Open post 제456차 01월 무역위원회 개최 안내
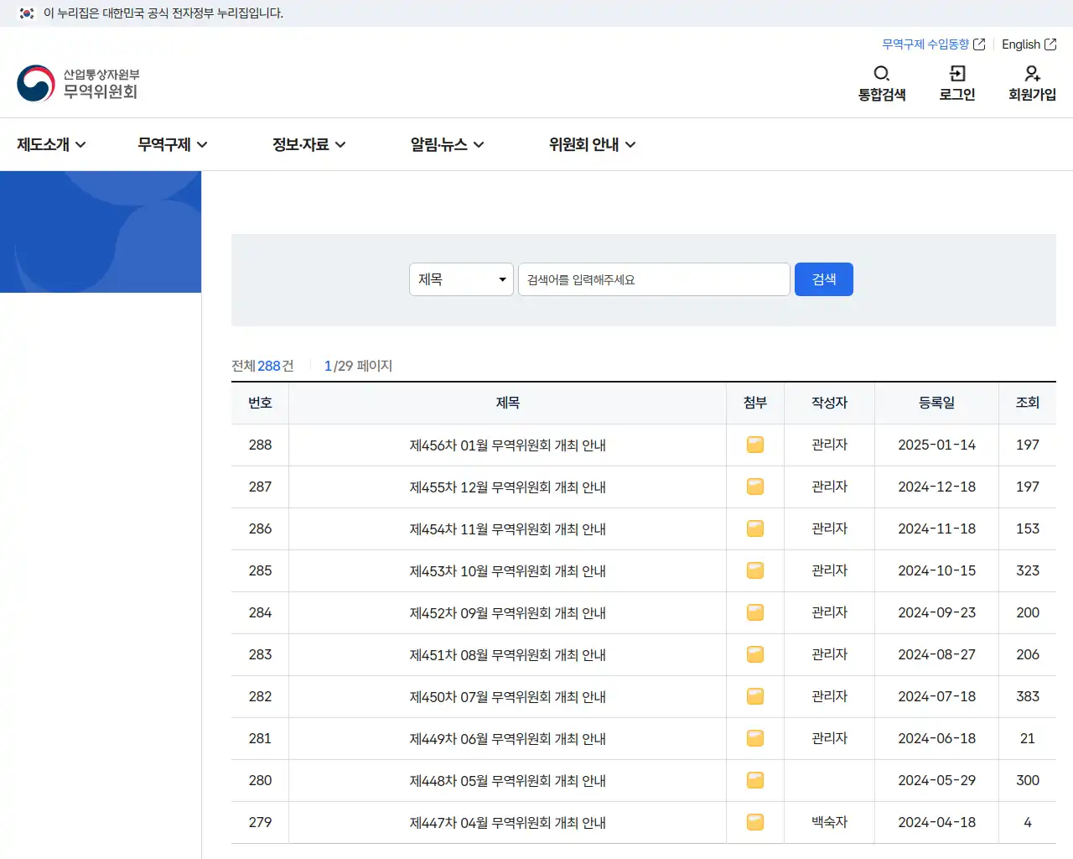The image size is (1073, 859). [508, 445]
